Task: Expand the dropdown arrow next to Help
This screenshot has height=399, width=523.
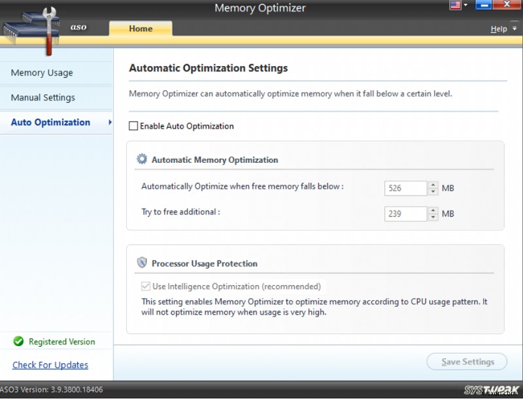Action: pyautogui.click(x=513, y=29)
